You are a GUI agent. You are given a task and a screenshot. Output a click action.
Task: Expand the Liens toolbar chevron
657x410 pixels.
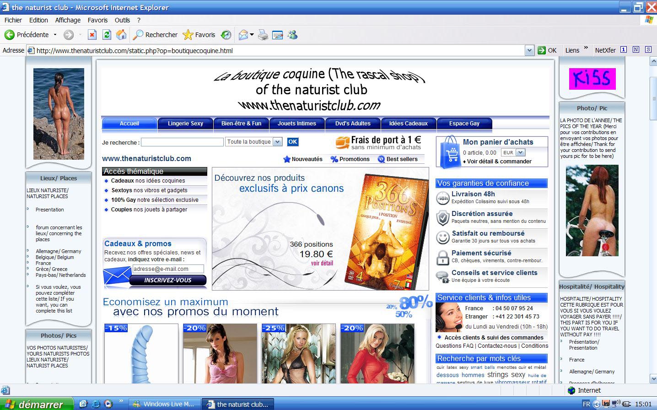tap(586, 48)
